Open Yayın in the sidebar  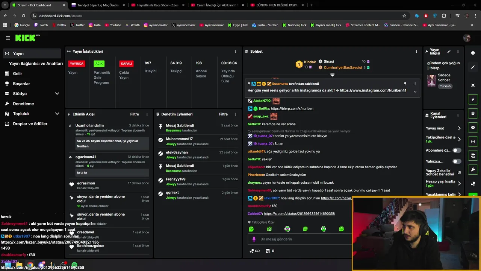tap(32, 53)
